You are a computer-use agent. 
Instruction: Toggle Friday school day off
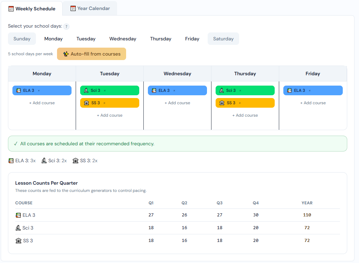coord(192,39)
